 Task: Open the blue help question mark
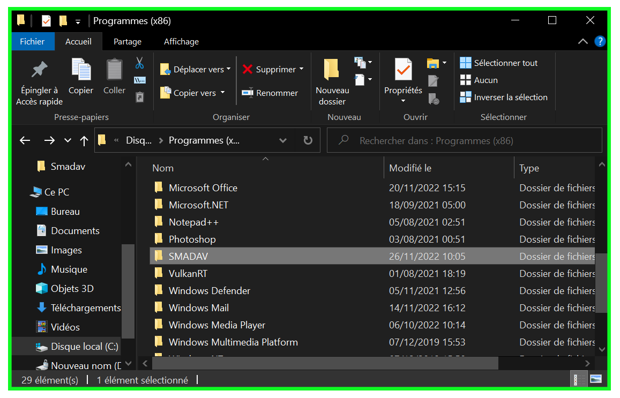pyautogui.click(x=600, y=41)
